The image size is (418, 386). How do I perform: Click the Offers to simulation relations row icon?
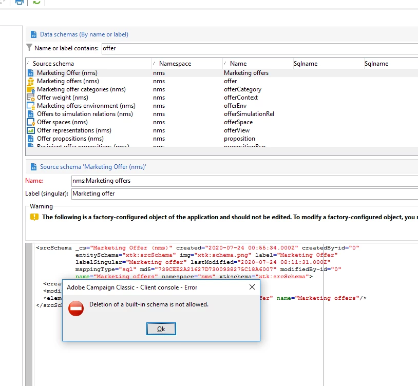point(31,114)
